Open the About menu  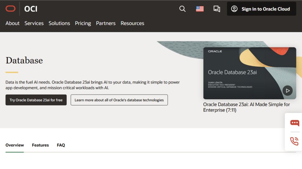click(x=12, y=23)
